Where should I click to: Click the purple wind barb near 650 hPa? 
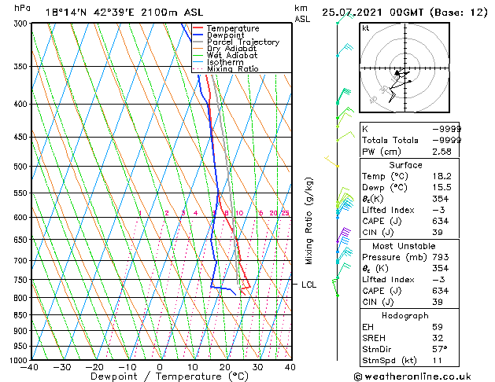pyautogui.click(x=343, y=234)
